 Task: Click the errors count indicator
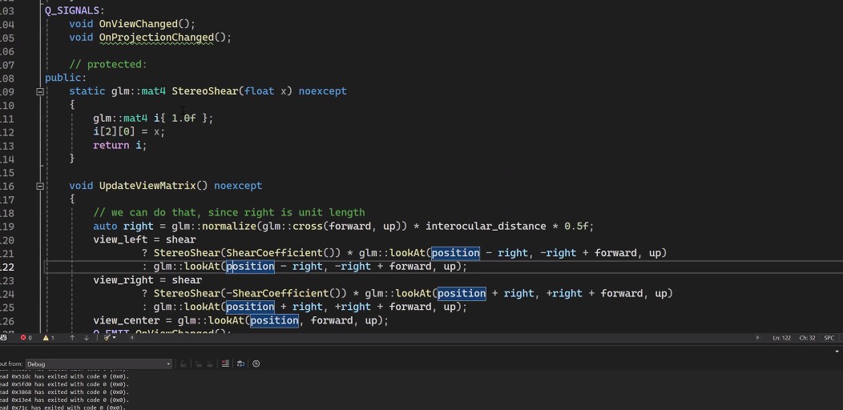[26, 338]
